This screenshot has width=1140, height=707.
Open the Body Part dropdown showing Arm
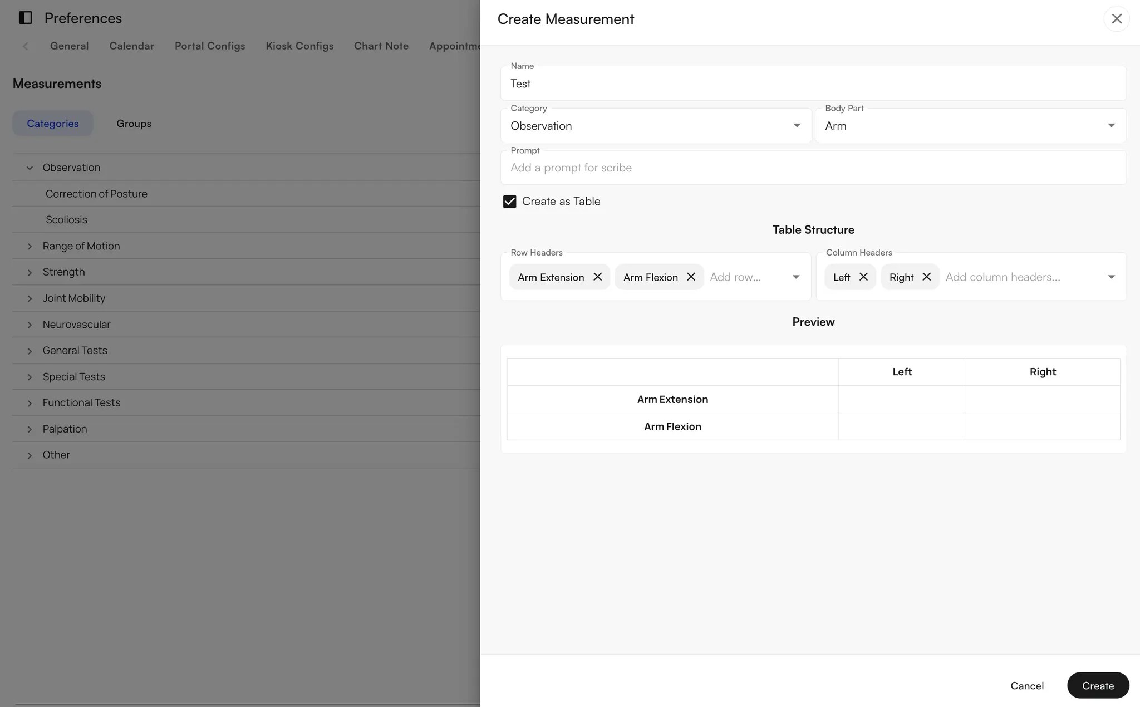[1111, 125]
